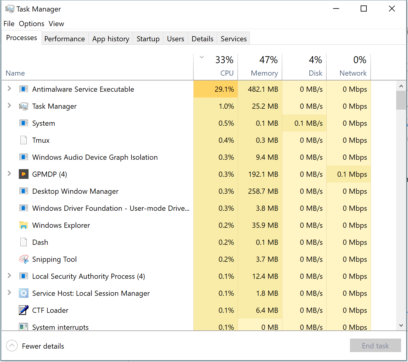The width and height of the screenshot is (408, 362).
Task: Click the process list scrollbar
Action: click(401, 100)
